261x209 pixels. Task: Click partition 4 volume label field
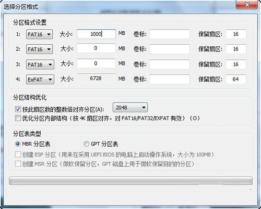[x=170, y=79]
